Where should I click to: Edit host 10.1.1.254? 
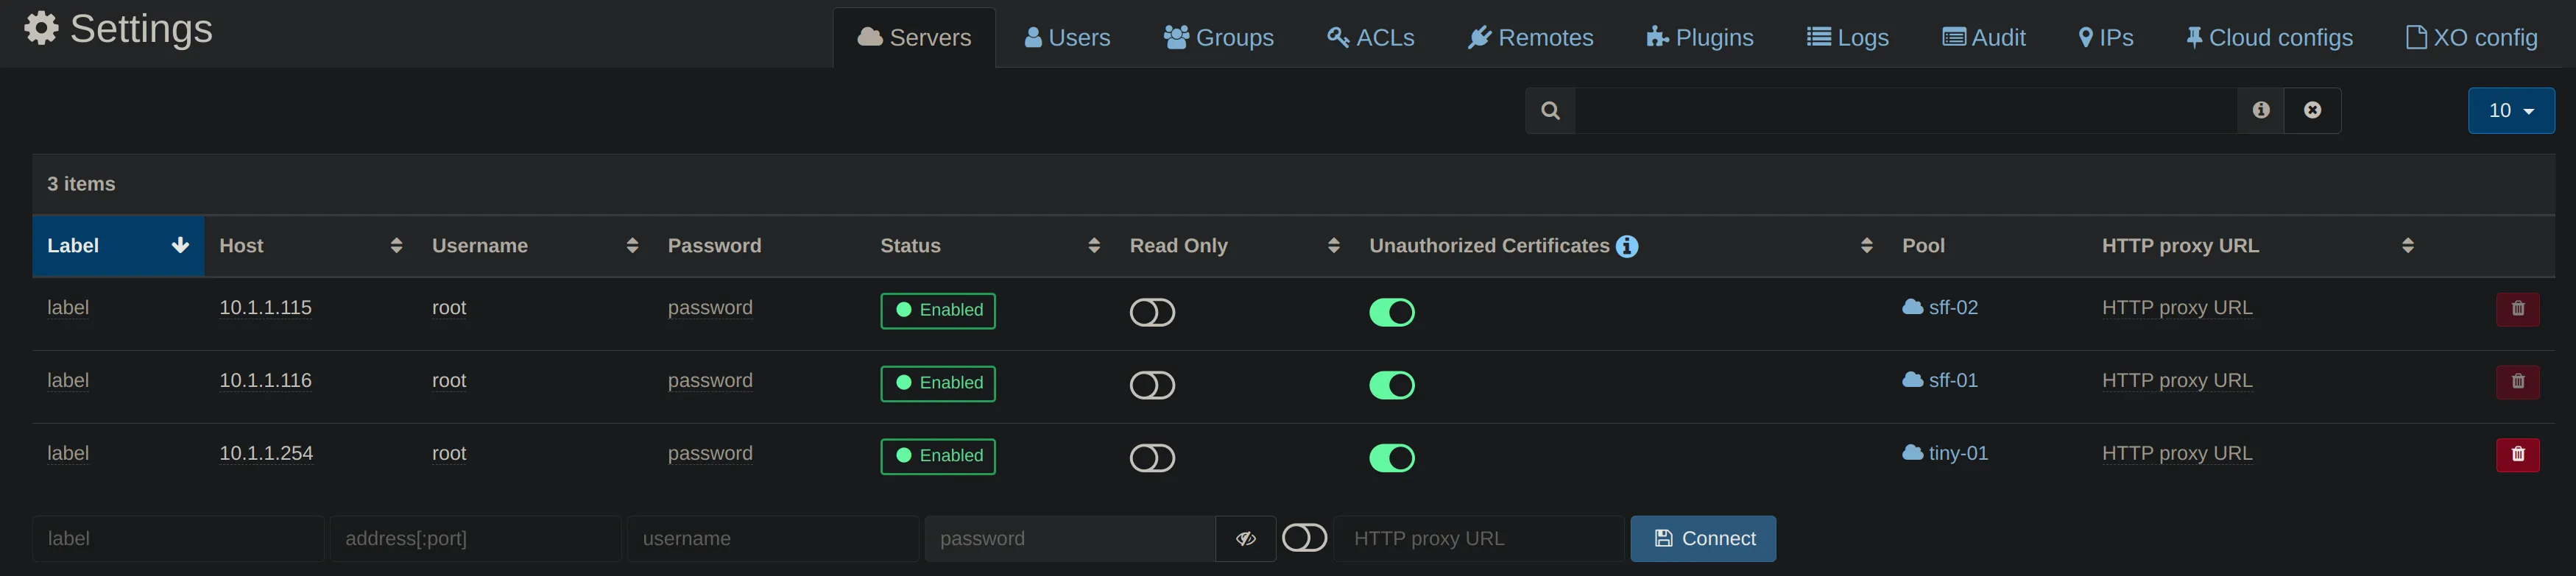click(x=266, y=454)
